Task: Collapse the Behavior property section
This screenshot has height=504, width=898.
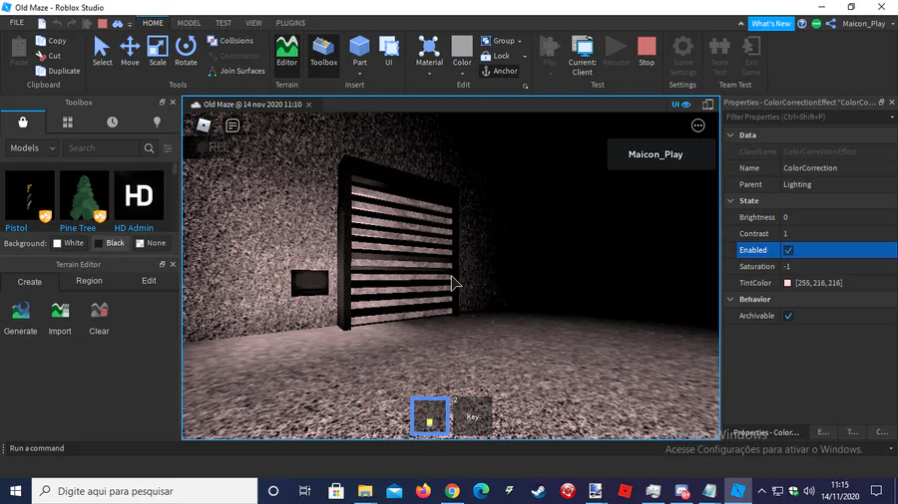Action: tap(730, 300)
